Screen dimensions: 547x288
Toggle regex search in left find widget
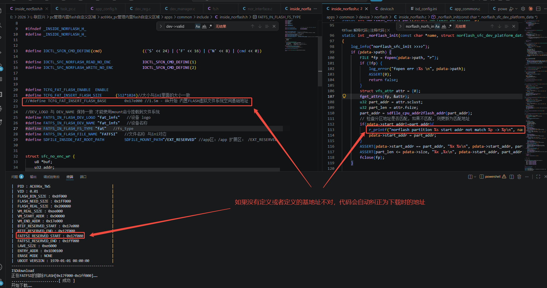point(211,26)
